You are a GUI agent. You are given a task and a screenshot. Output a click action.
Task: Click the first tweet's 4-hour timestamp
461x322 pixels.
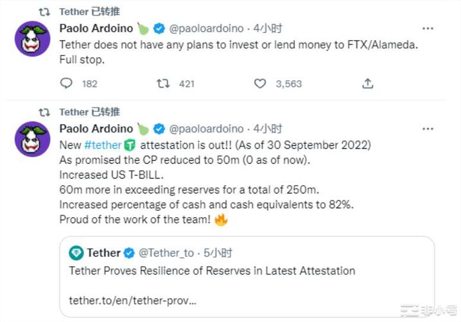[268, 28]
